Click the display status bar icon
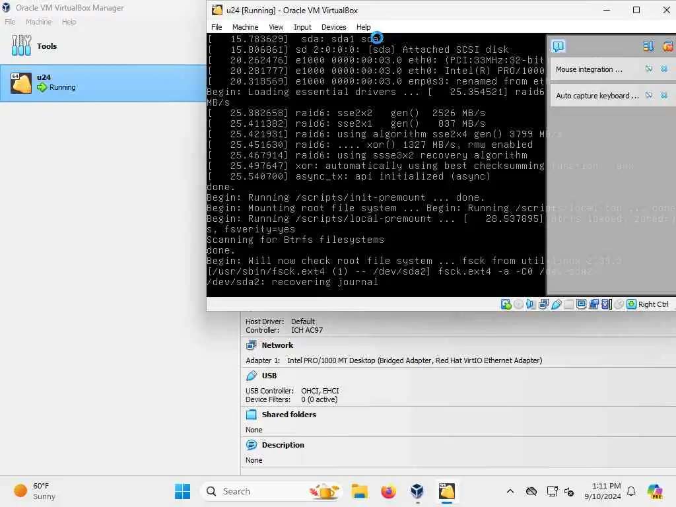This screenshot has width=676, height=507. tap(581, 304)
